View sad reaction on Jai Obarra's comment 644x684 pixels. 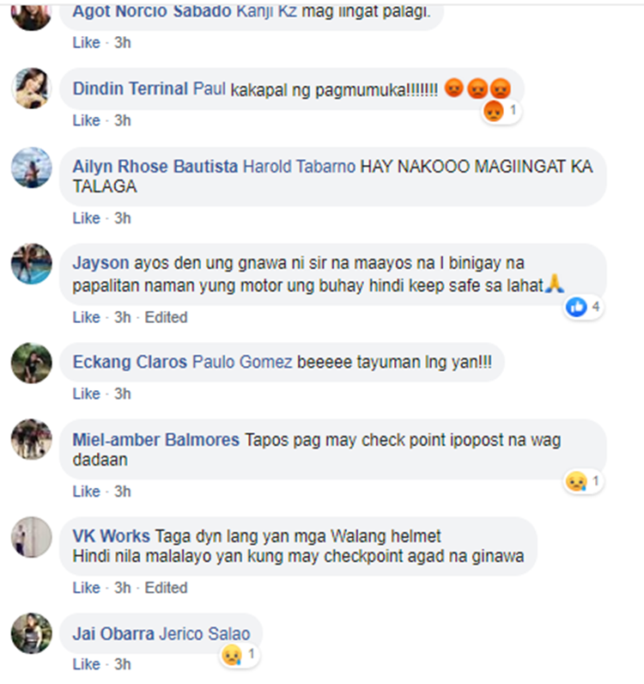click(x=239, y=655)
